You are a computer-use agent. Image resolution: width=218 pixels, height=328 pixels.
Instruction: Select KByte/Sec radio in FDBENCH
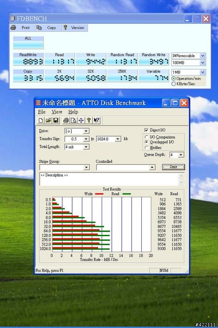point(173,84)
